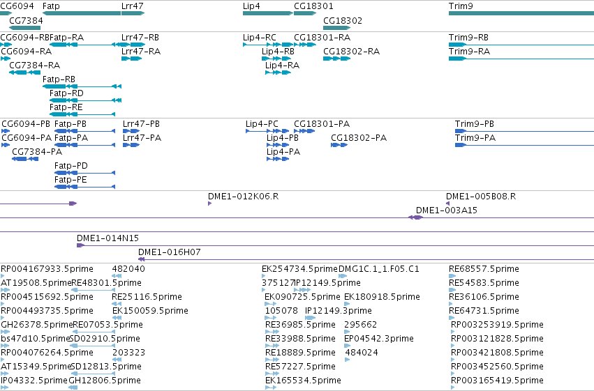Select protein Fatp-PD

pos(70,166)
